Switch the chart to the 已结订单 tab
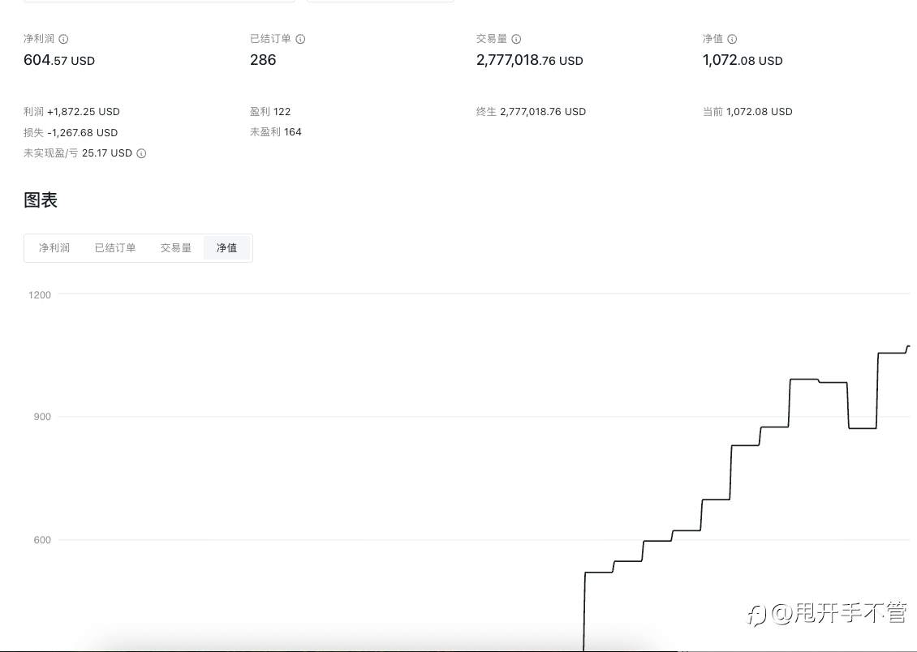The image size is (917, 652). pyautogui.click(x=115, y=248)
